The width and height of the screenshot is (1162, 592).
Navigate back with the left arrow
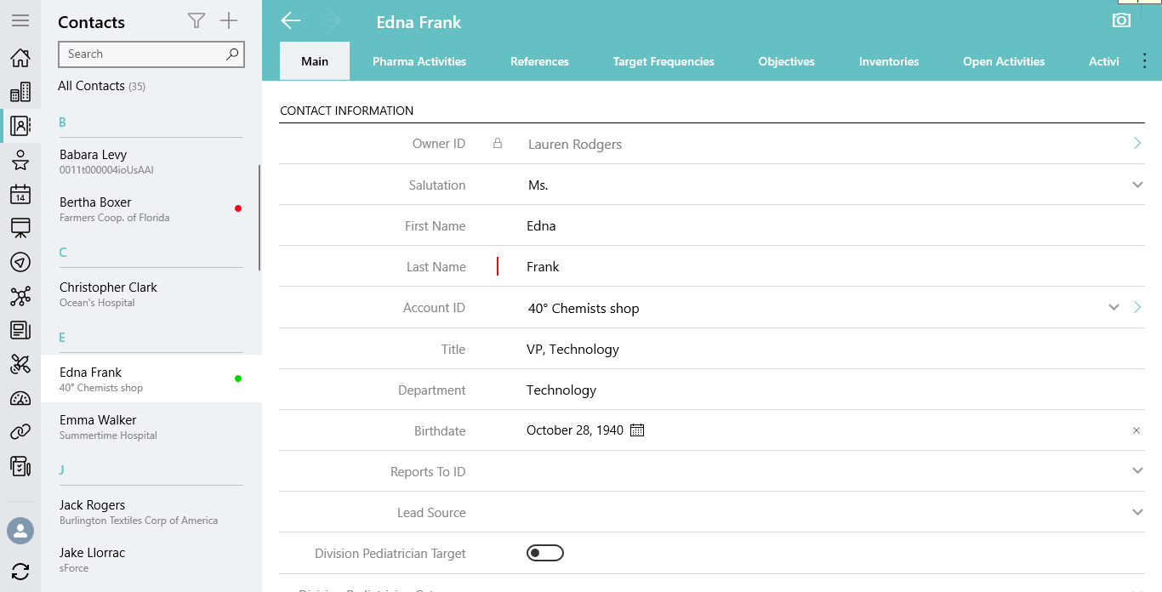pos(291,21)
